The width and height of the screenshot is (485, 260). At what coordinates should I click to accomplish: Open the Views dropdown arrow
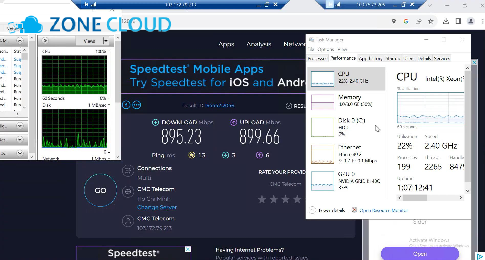coord(106,41)
